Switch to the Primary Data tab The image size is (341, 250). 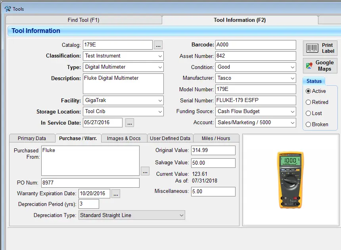(32, 138)
